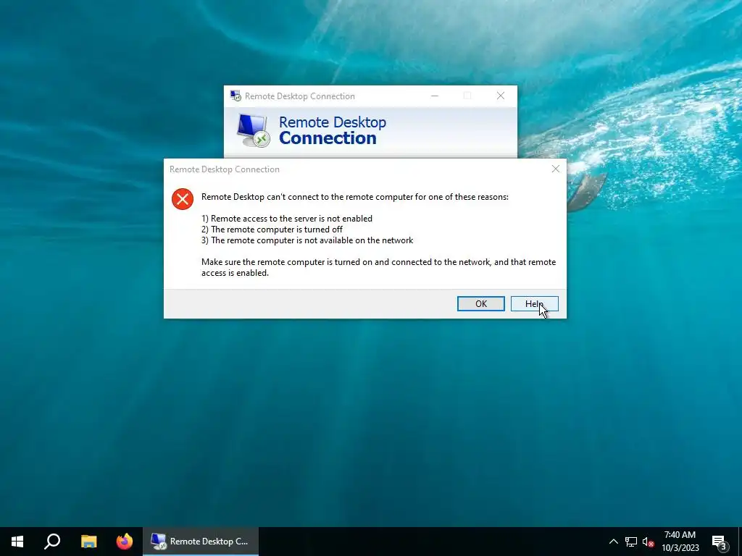The image size is (742, 556).
Task: Open the notification center icon
Action: point(720,543)
